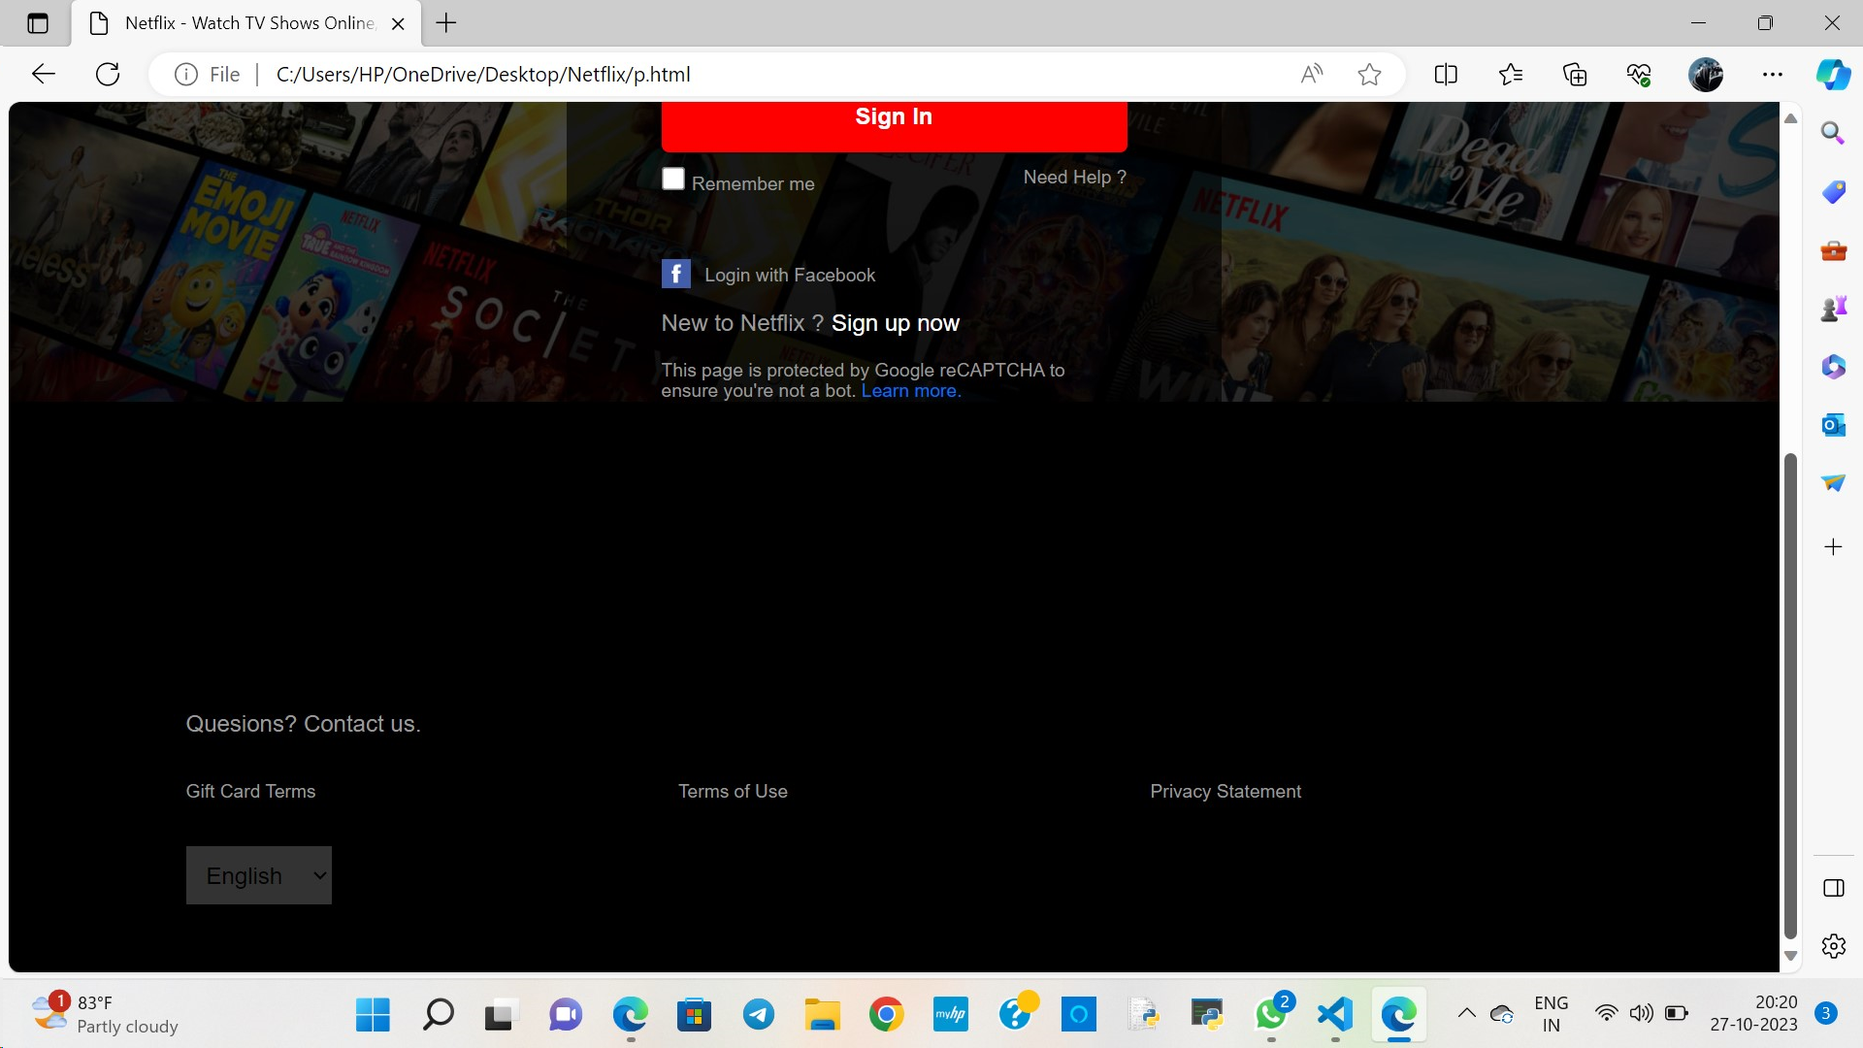Open Outlook in the Edge sidebar

tap(1833, 424)
